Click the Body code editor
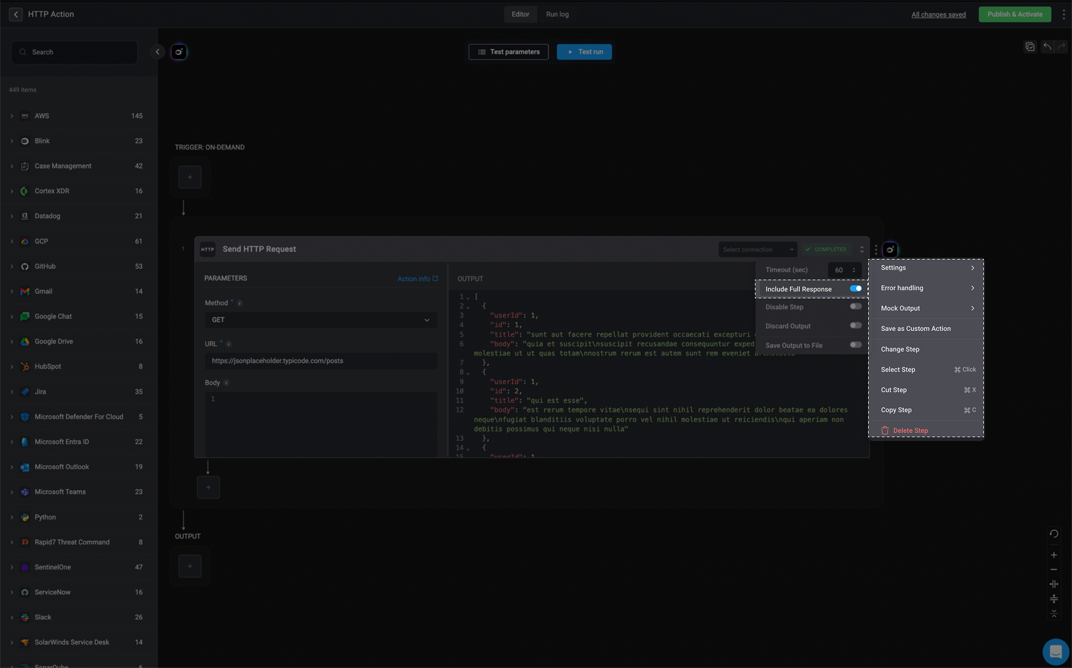 [321, 424]
